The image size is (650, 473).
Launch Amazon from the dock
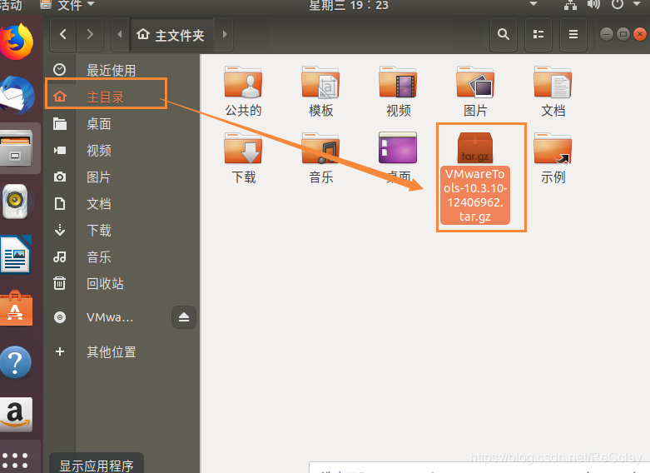coord(16,415)
